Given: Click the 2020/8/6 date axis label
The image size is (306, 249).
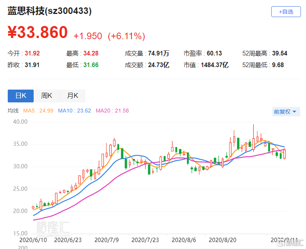Looking at the screenshot, I should tap(184, 240).
